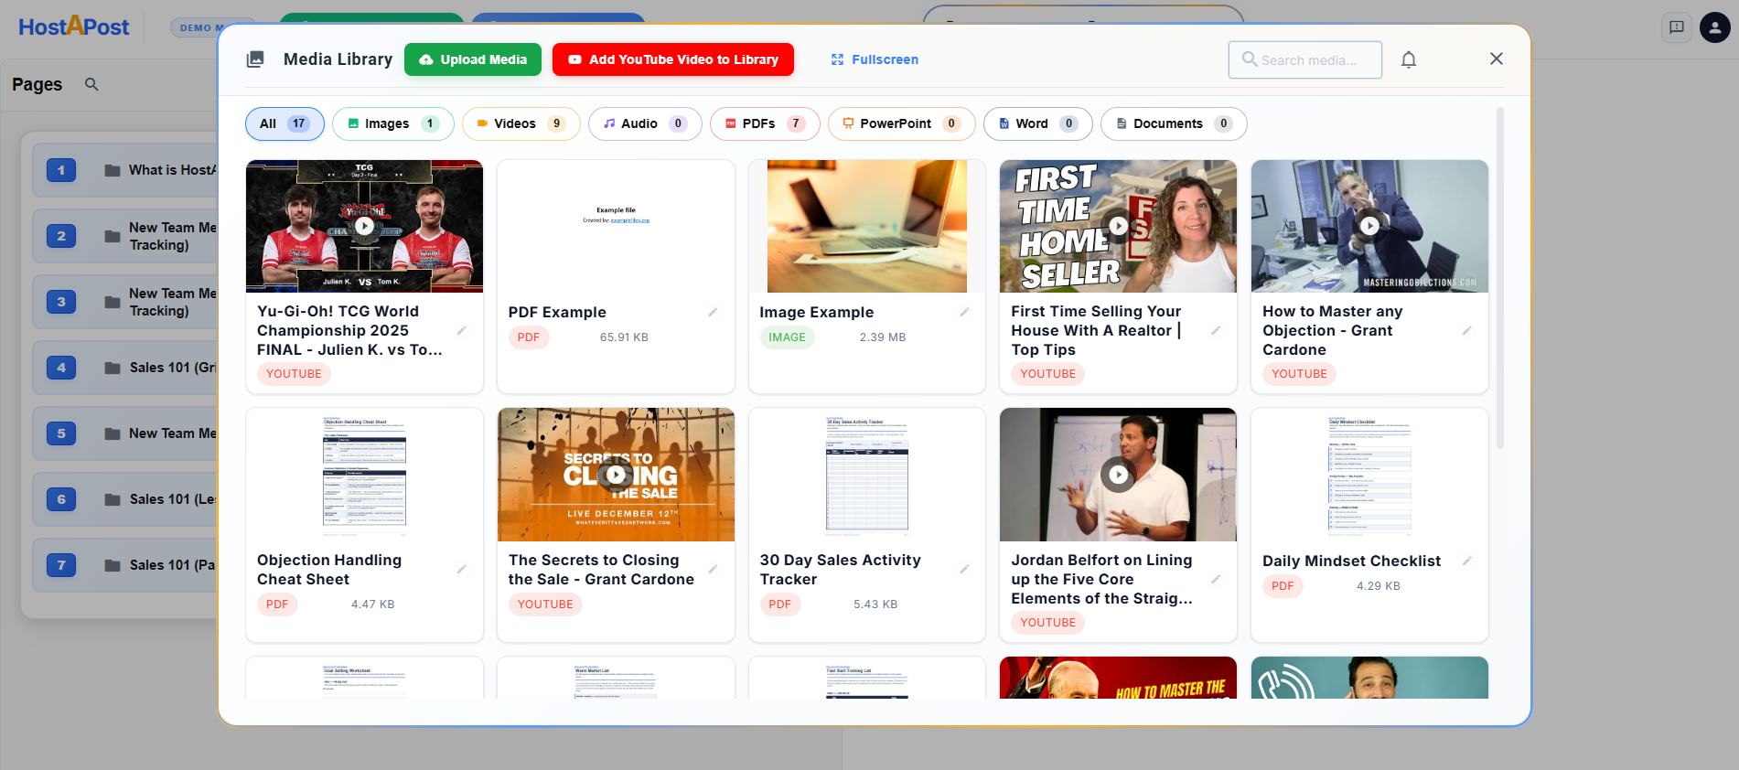Select page 2 New Team Member Tracking
The height and width of the screenshot is (770, 1739).
[x=125, y=236]
